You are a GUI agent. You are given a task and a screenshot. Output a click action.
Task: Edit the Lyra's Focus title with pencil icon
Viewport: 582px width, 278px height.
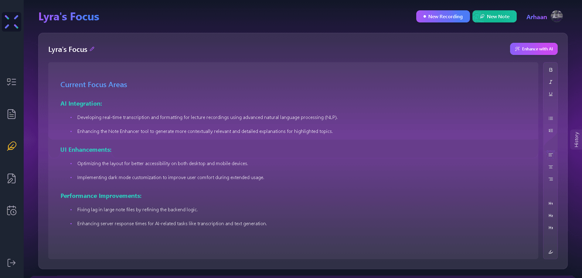coord(92,49)
